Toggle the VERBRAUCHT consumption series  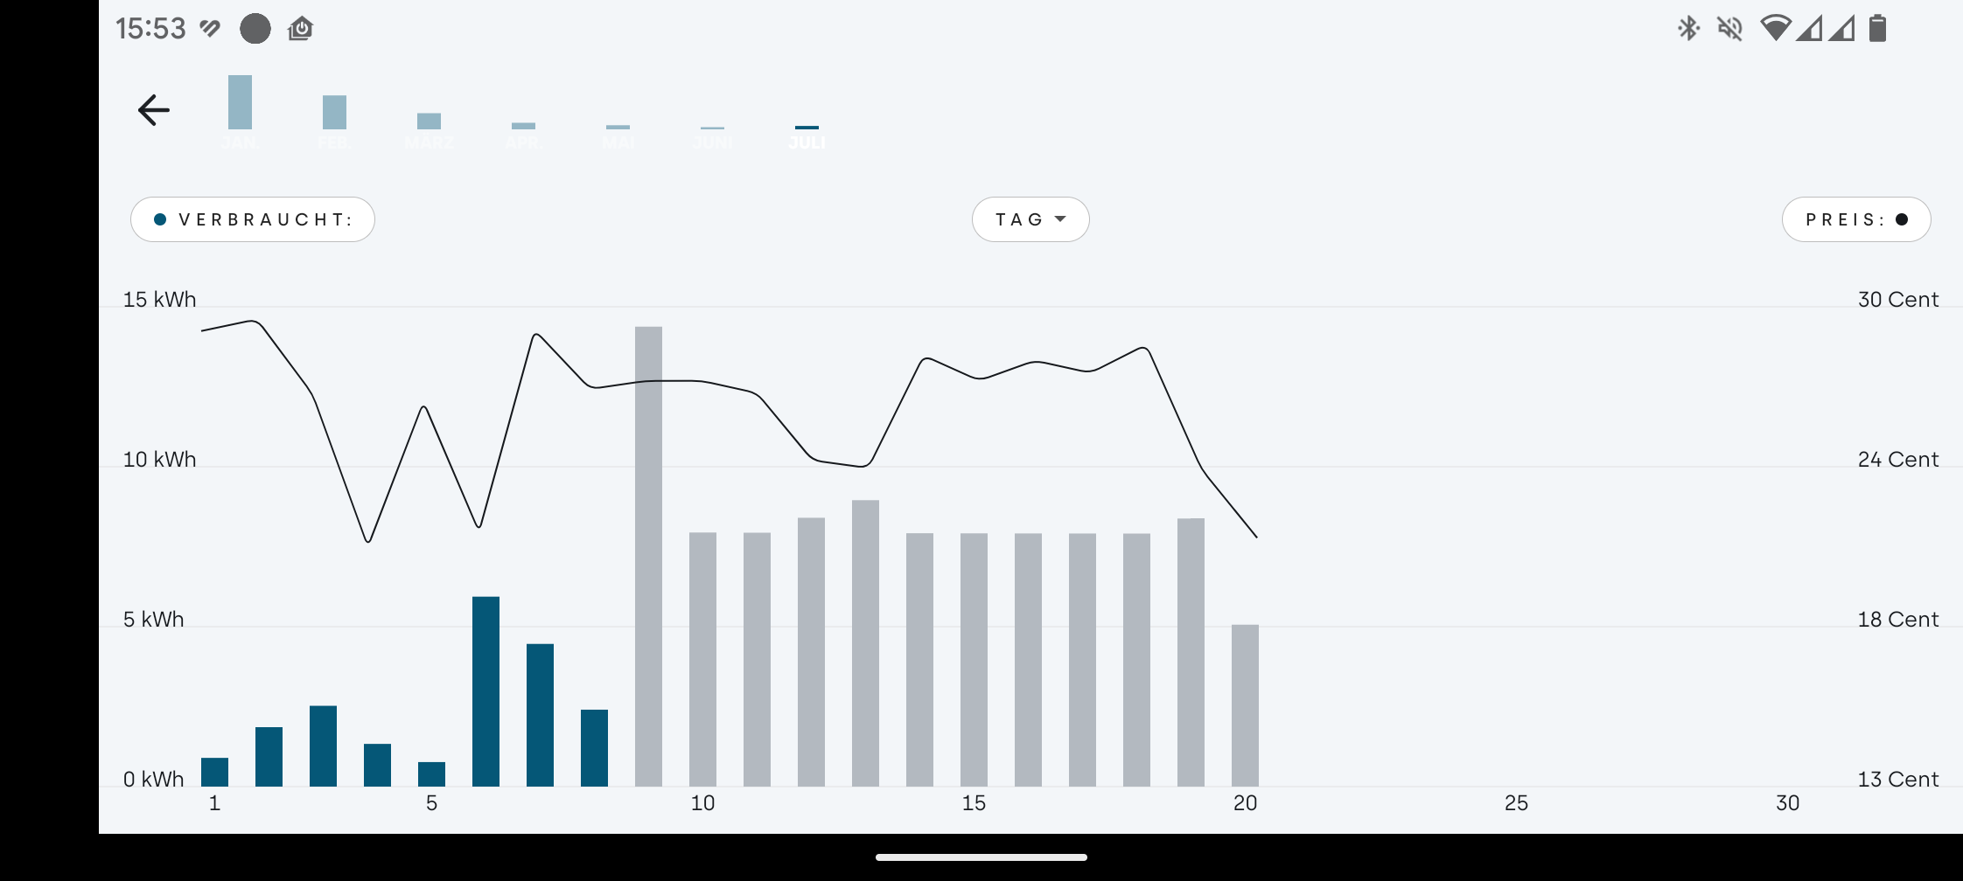pos(253,219)
